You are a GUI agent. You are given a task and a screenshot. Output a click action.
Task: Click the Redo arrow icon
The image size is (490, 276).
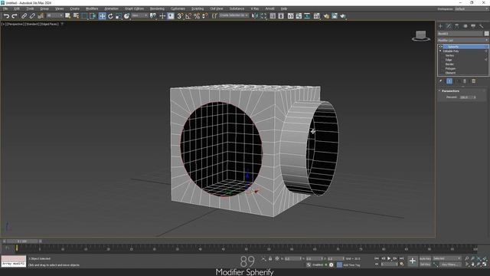(x=15, y=16)
